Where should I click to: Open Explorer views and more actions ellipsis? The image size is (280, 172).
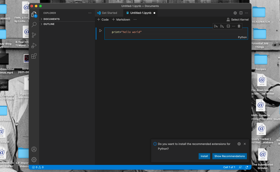point(90,13)
